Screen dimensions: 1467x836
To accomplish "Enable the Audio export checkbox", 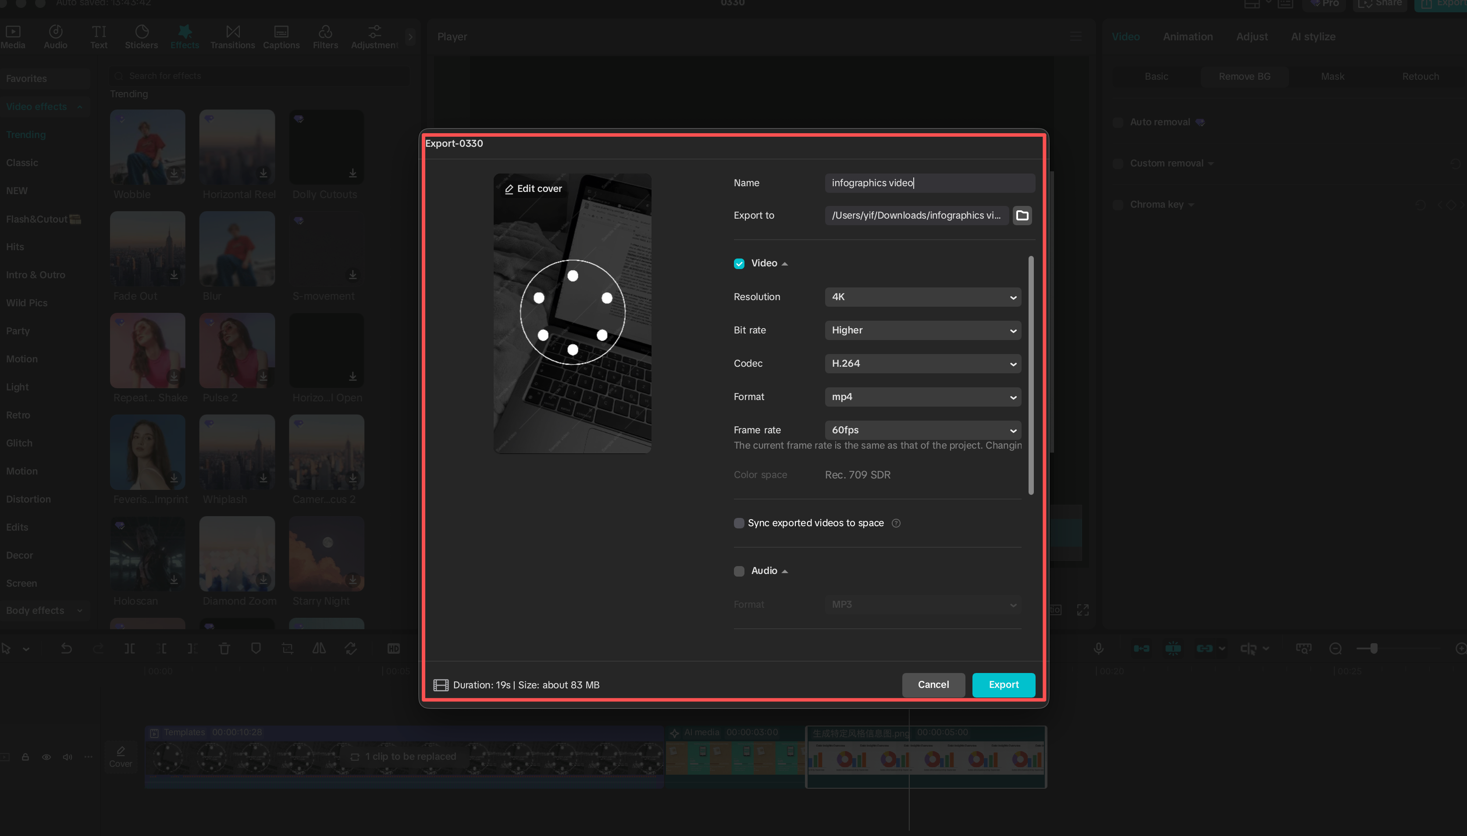I will [739, 571].
